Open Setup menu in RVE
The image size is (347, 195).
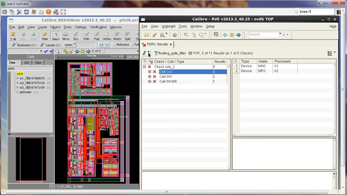(x=210, y=26)
